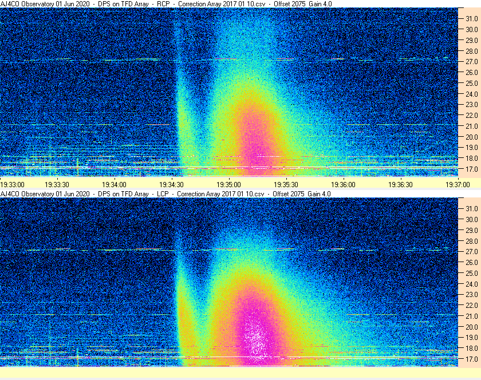Click the 19:33:30 time marker
Viewport: 481px width, 380px height.
coord(57,185)
